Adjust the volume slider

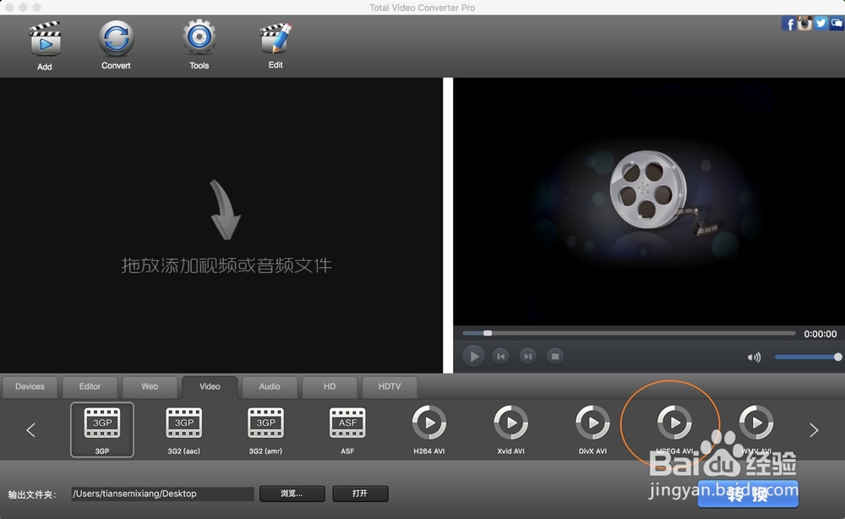coord(808,357)
